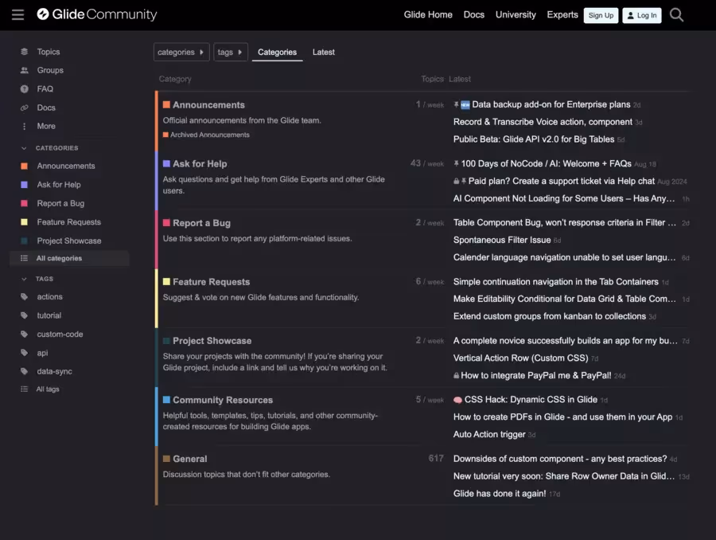Click the tag icon beside data-sync
Viewport: 716px width, 540px height.
coord(24,371)
